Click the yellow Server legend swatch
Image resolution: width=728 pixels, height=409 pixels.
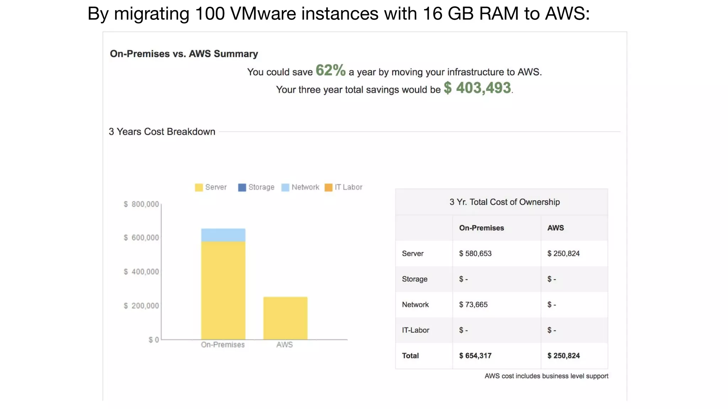199,187
